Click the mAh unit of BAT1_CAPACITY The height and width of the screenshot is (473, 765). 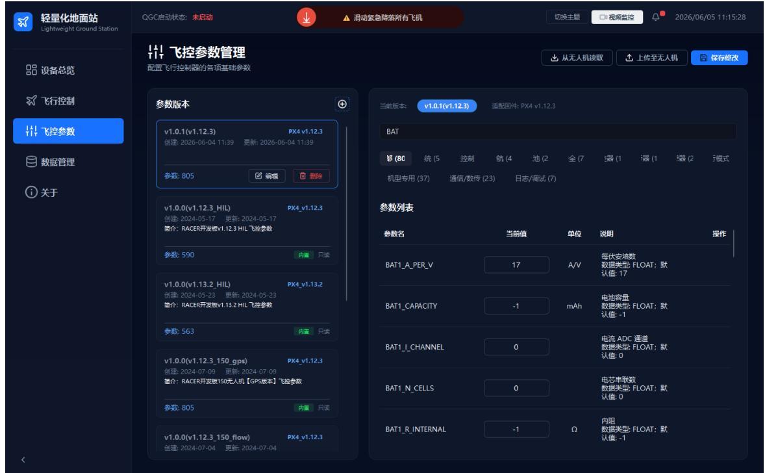coord(574,306)
